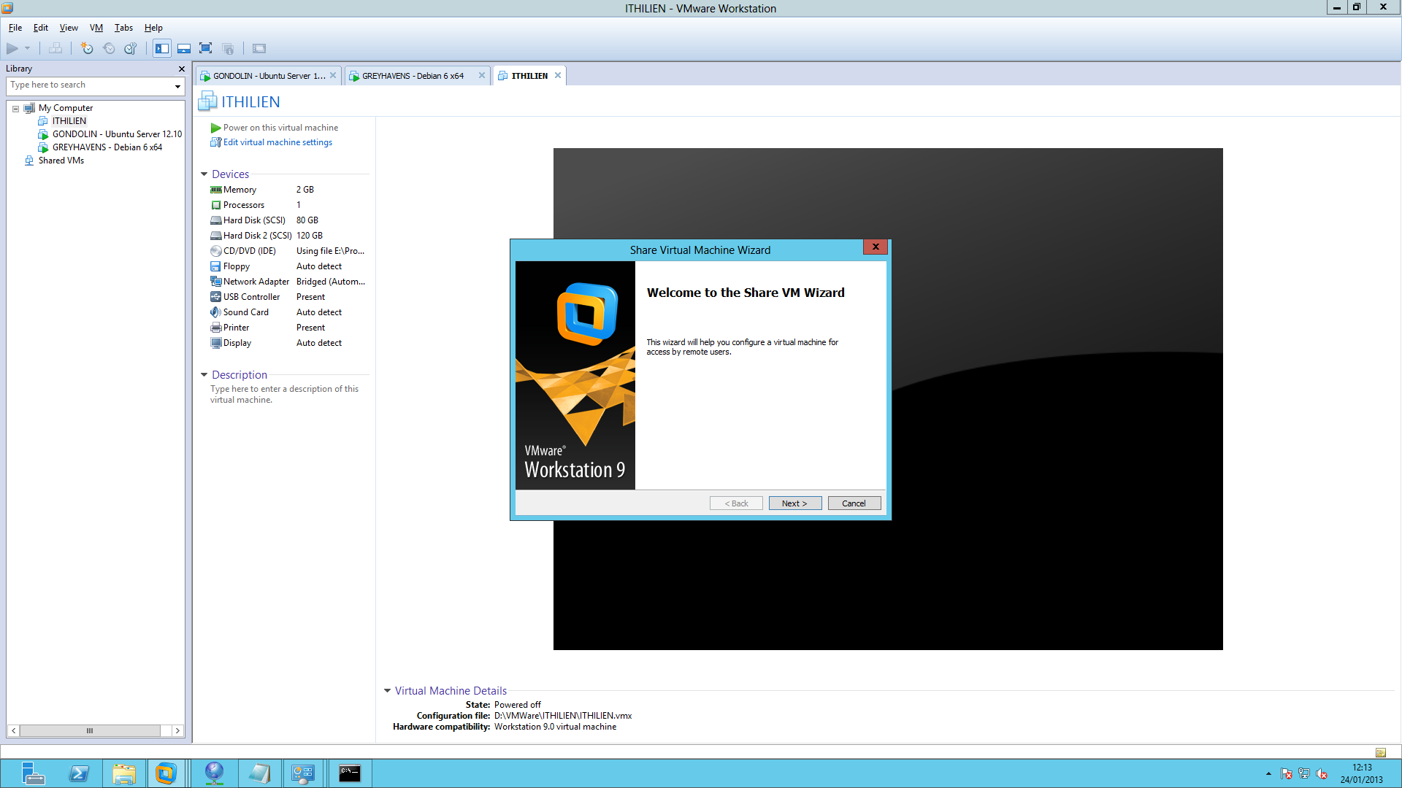Click the USB Controller icon in Devices
The width and height of the screenshot is (1402, 788).
point(215,296)
